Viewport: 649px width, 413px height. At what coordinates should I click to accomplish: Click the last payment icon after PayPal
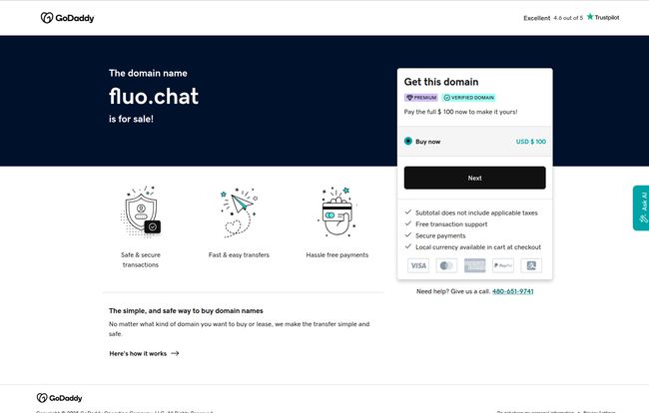[x=531, y=265]
